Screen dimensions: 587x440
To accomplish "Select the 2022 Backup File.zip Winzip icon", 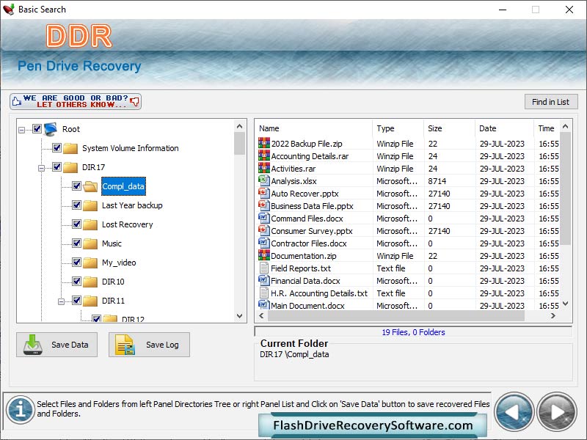I will [263, 143].
